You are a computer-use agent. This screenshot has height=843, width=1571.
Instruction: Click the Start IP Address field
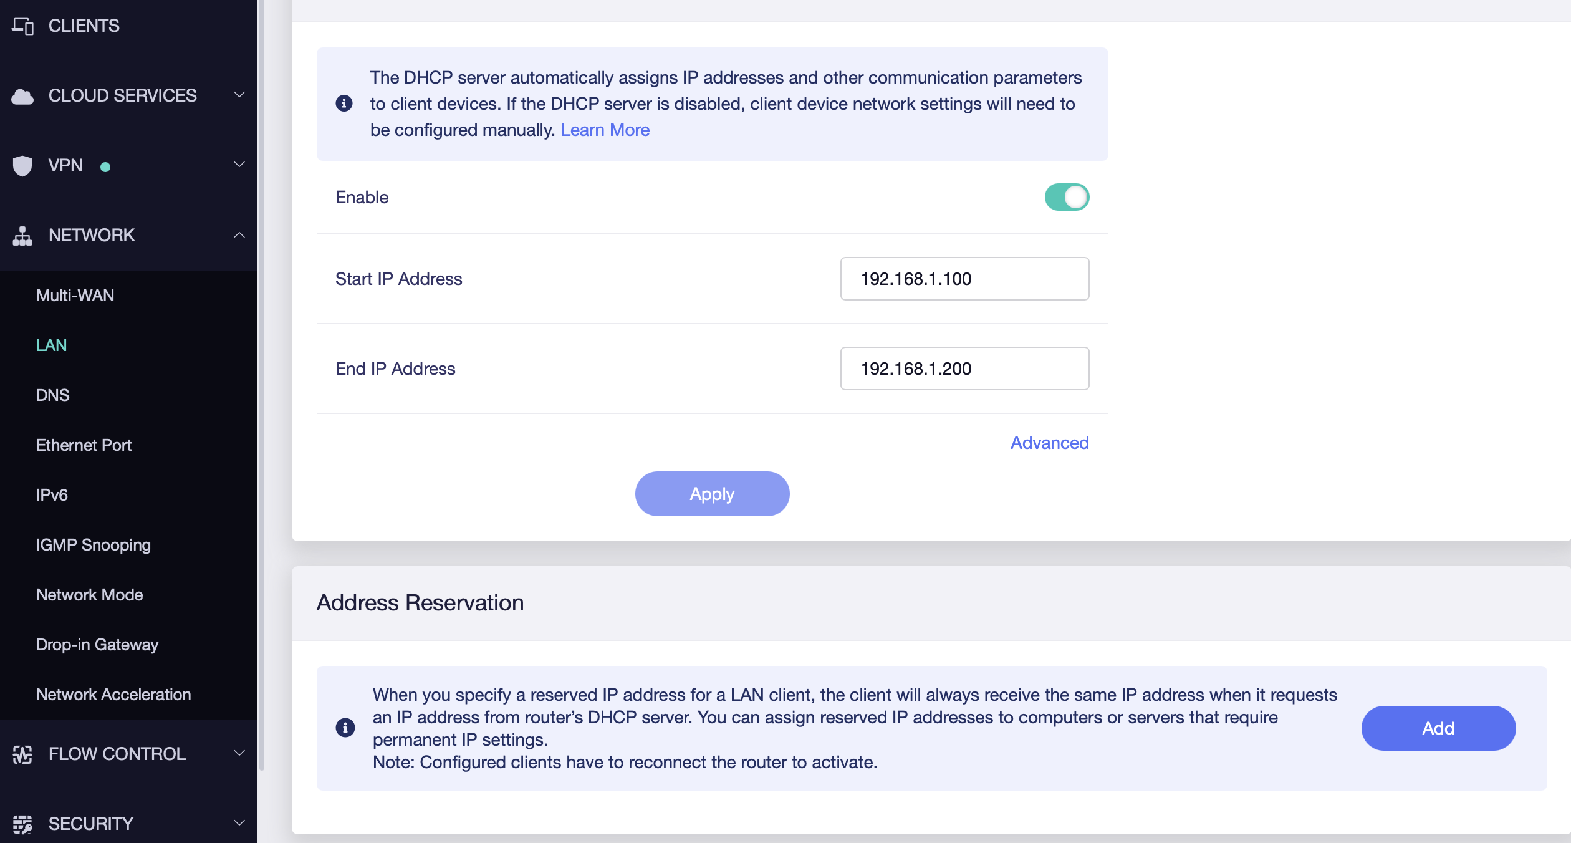964,279
